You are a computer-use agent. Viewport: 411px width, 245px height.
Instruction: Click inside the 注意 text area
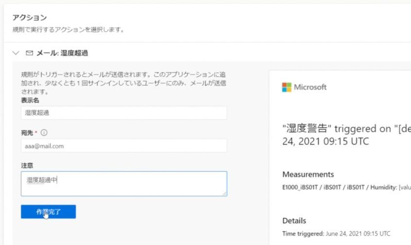tap(124, 183)
